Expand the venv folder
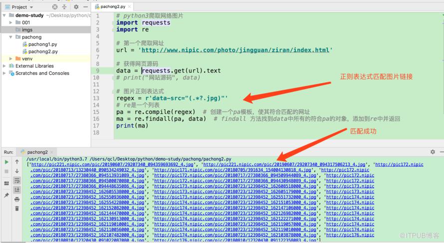The height and width of the screenshot is (243, 444). (11, 58)
